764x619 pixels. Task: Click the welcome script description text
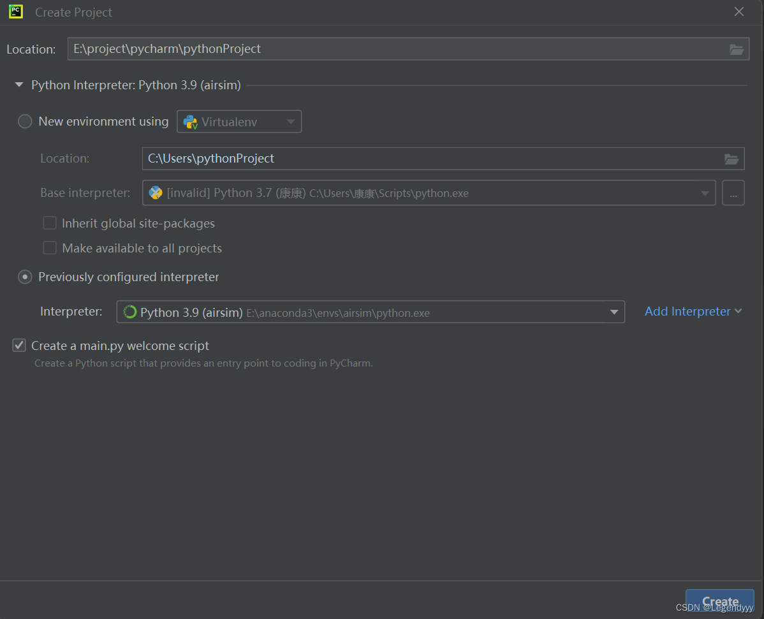pyautogui.click(x=203, y=363)
